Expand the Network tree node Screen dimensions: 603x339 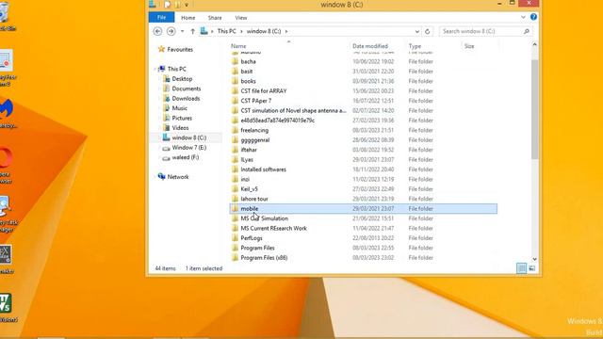(x=155, y=177)
